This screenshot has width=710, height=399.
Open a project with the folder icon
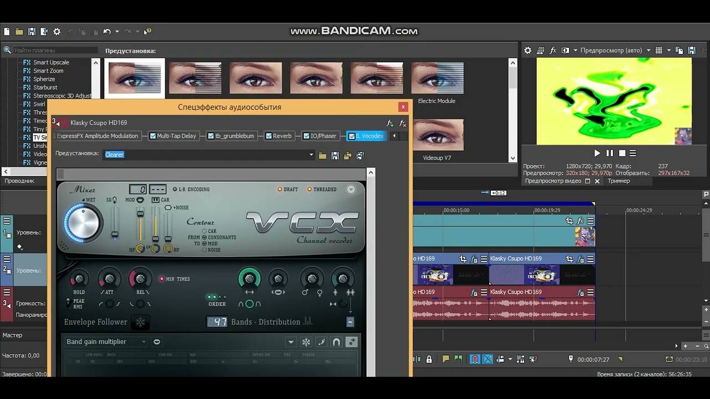pyautogui.click(x=19, y=32)
